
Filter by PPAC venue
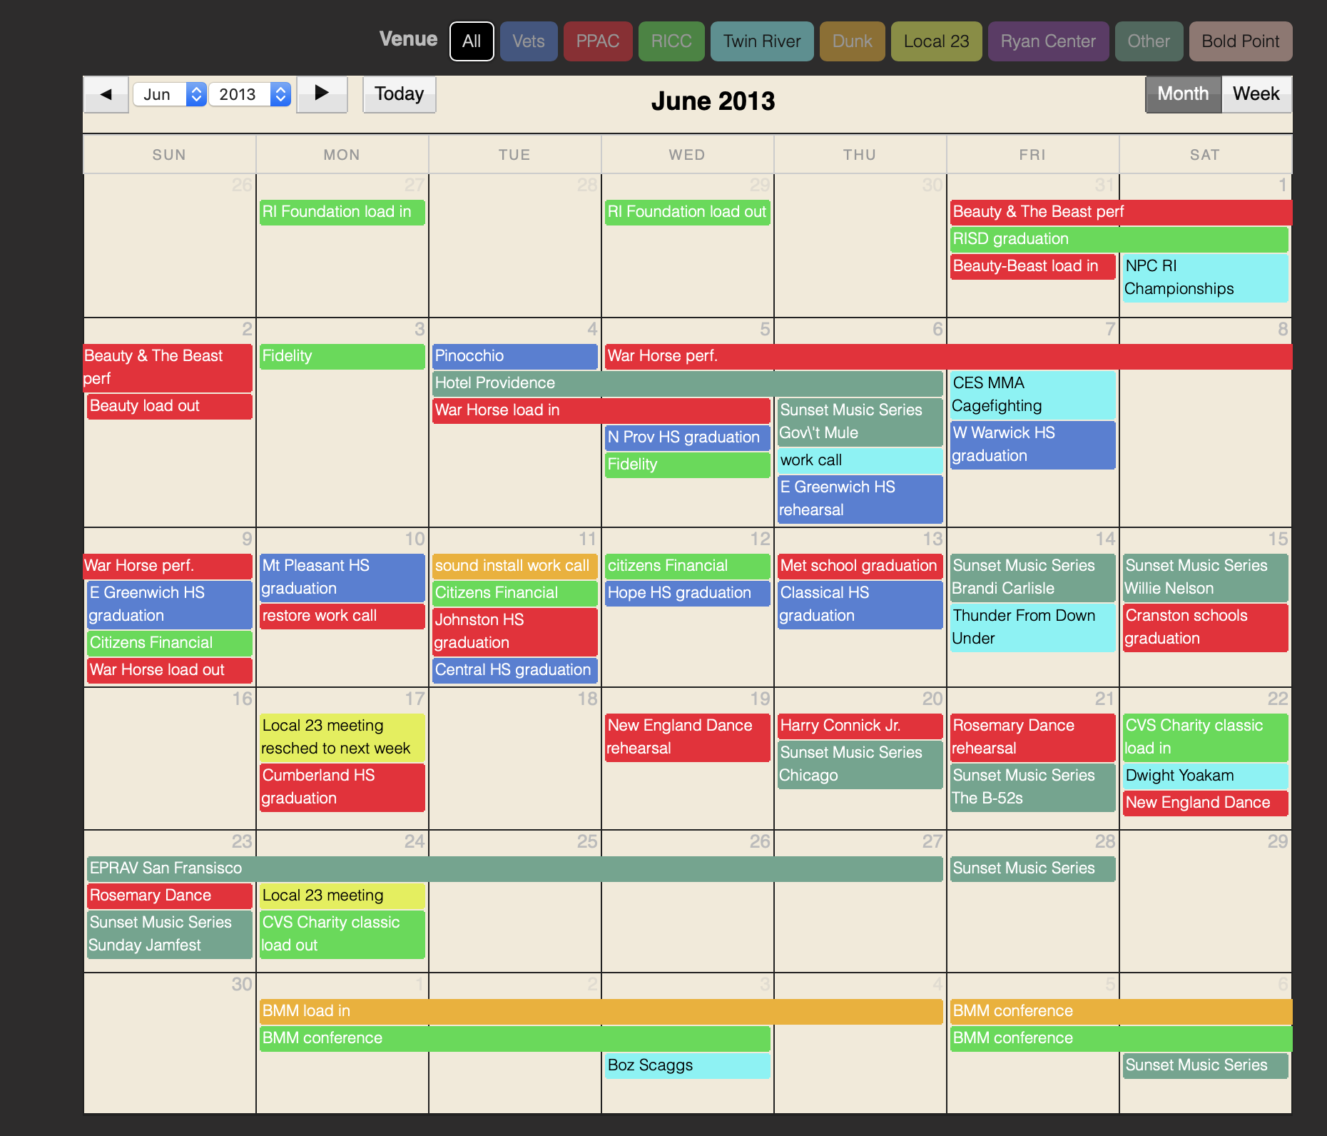(x=597, y=41)
